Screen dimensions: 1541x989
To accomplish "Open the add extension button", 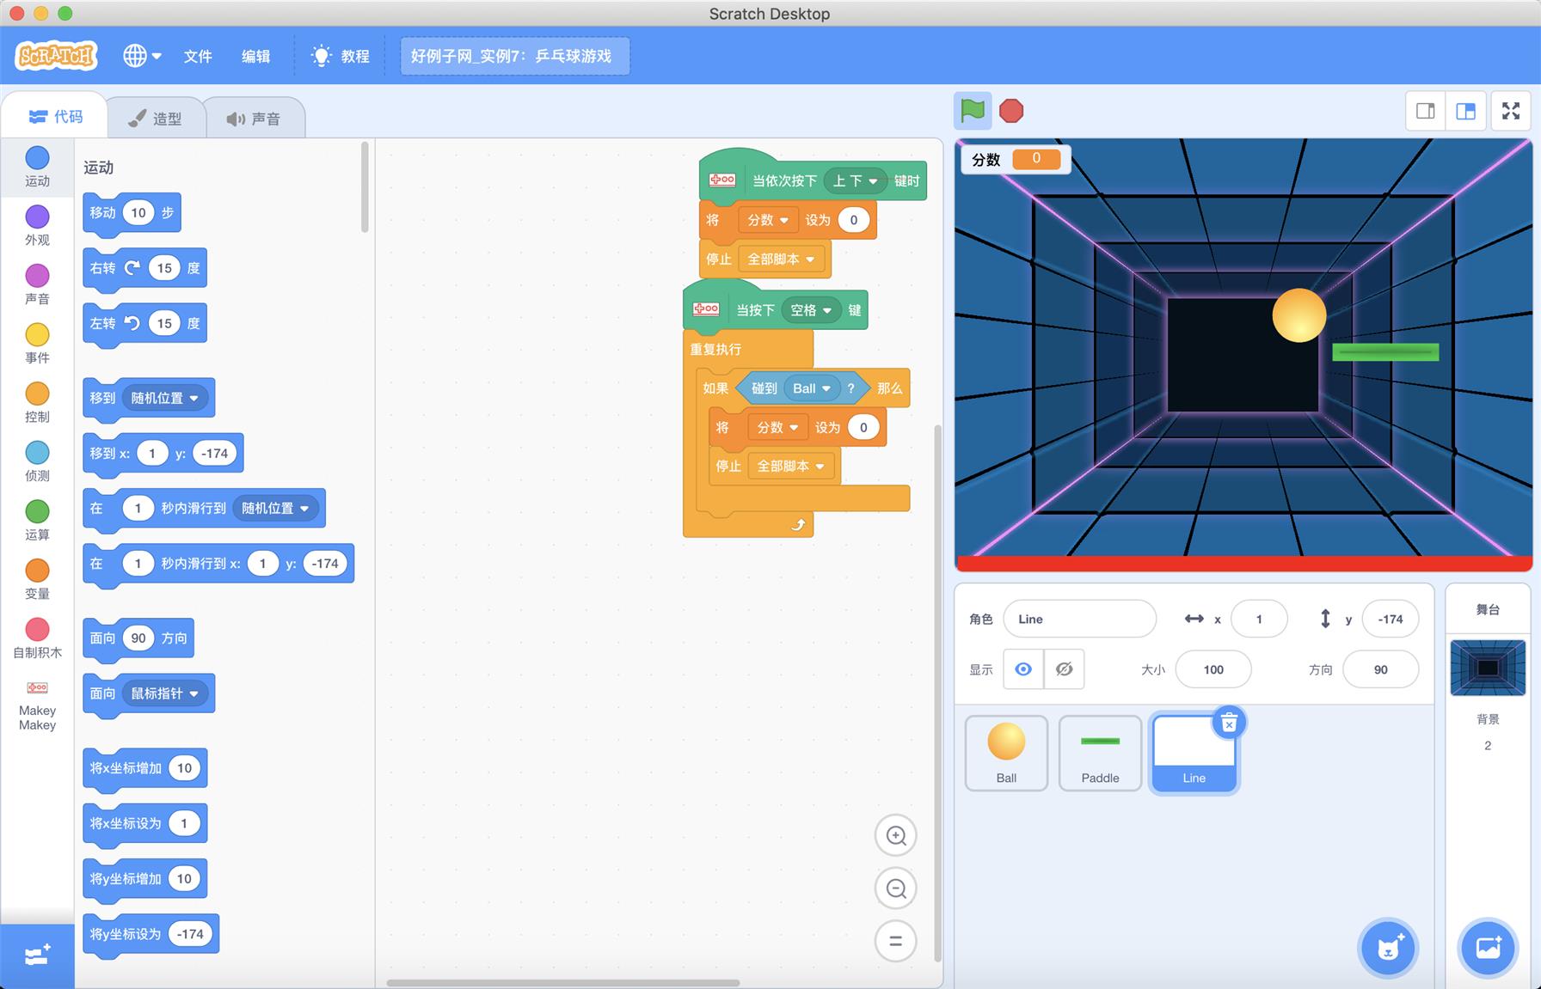I will pos(37,955).
